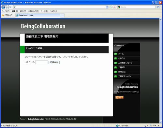Click inside the Google search box

point(138,7)
